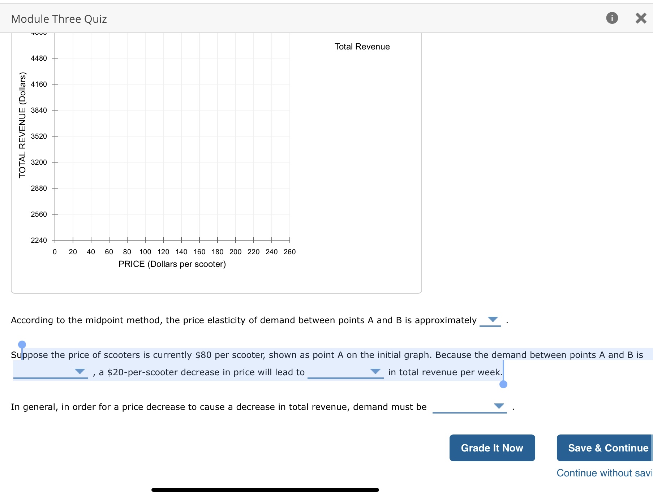The image size is (653, 493).
Task: Click the 80 tick label on price axis
Action: point(127,252)
